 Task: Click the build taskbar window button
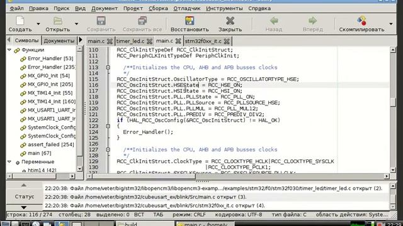tap(145, 224)
